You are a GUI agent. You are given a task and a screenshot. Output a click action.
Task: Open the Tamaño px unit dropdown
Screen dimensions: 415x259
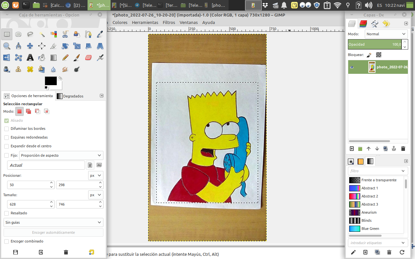click(96, 195)
